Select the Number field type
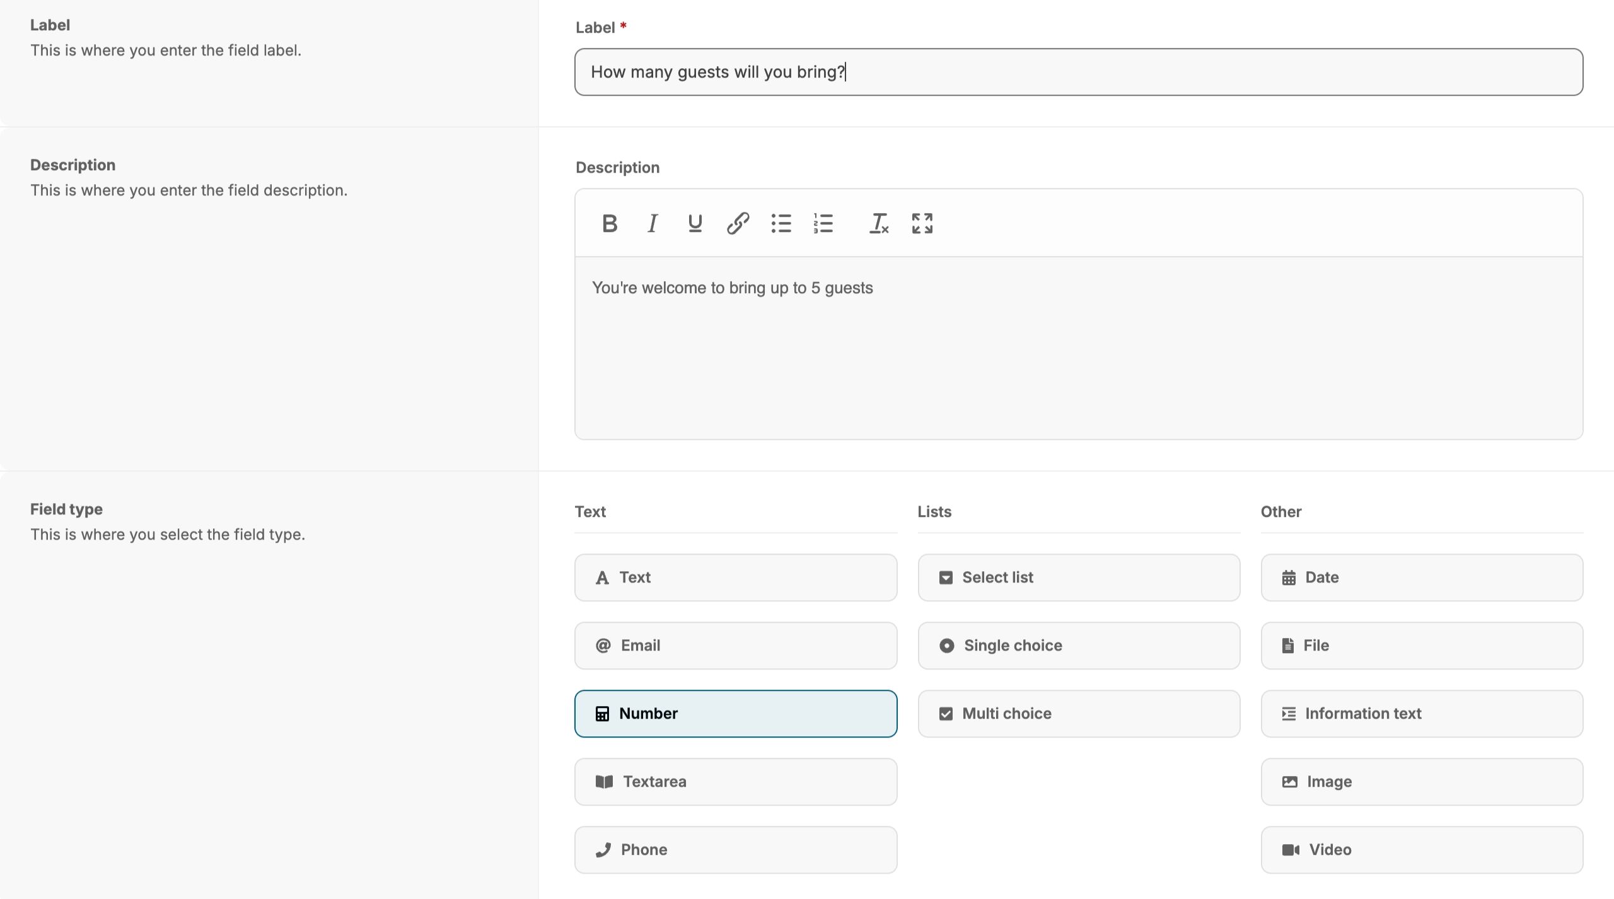Viewport: 1614px width, 899px height. [735, 714]
